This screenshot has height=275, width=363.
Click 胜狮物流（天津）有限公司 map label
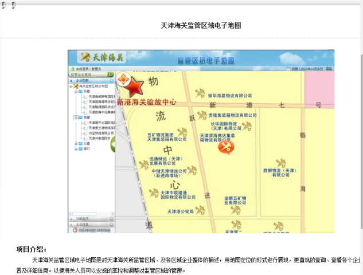click(x=280, y=173)
